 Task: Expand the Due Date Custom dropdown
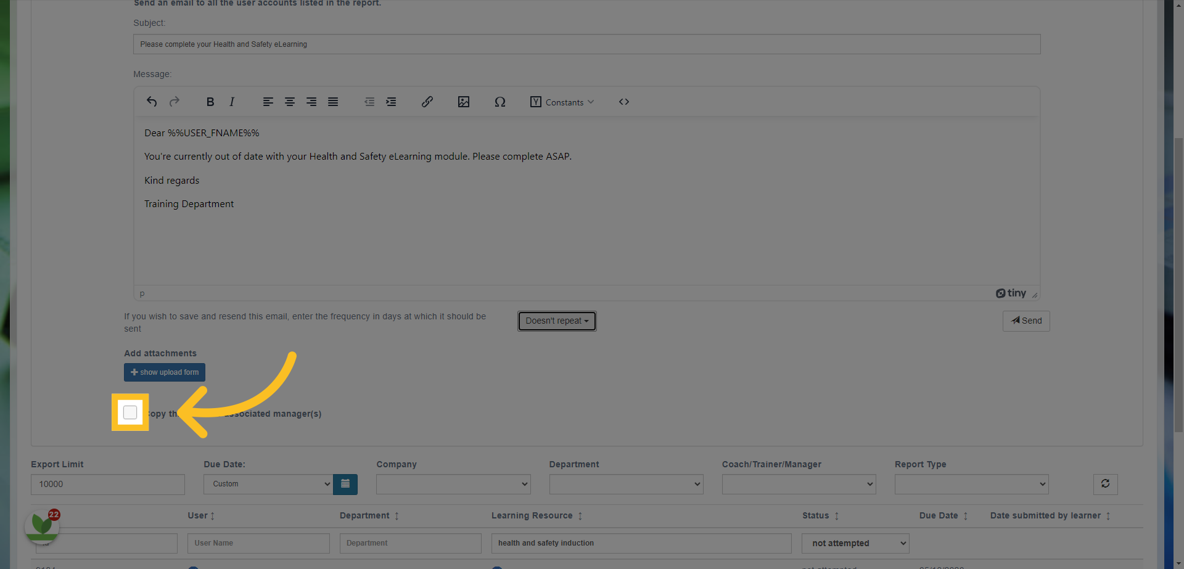point(268,484)
